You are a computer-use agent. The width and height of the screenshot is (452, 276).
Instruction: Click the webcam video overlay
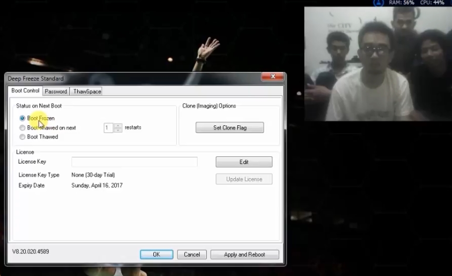tap(378, 64)
